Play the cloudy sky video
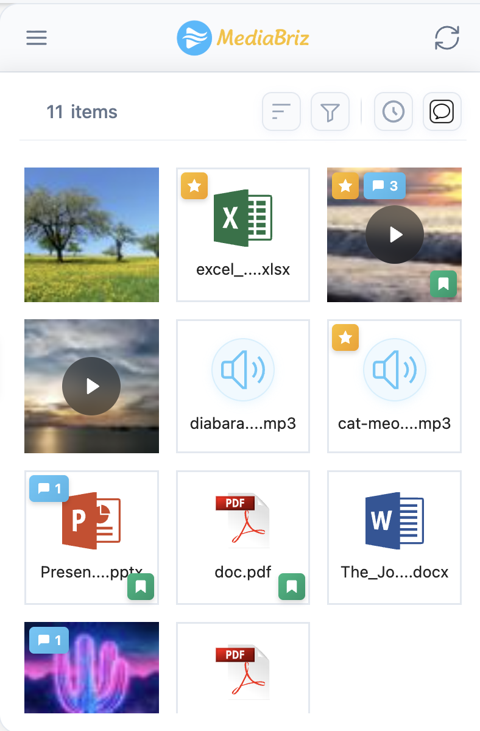Image resolution: width=480 pixels, height=731 pixels. click(91, 386)
